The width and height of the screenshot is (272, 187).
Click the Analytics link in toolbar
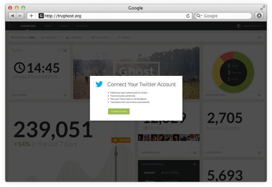(100, 37)
